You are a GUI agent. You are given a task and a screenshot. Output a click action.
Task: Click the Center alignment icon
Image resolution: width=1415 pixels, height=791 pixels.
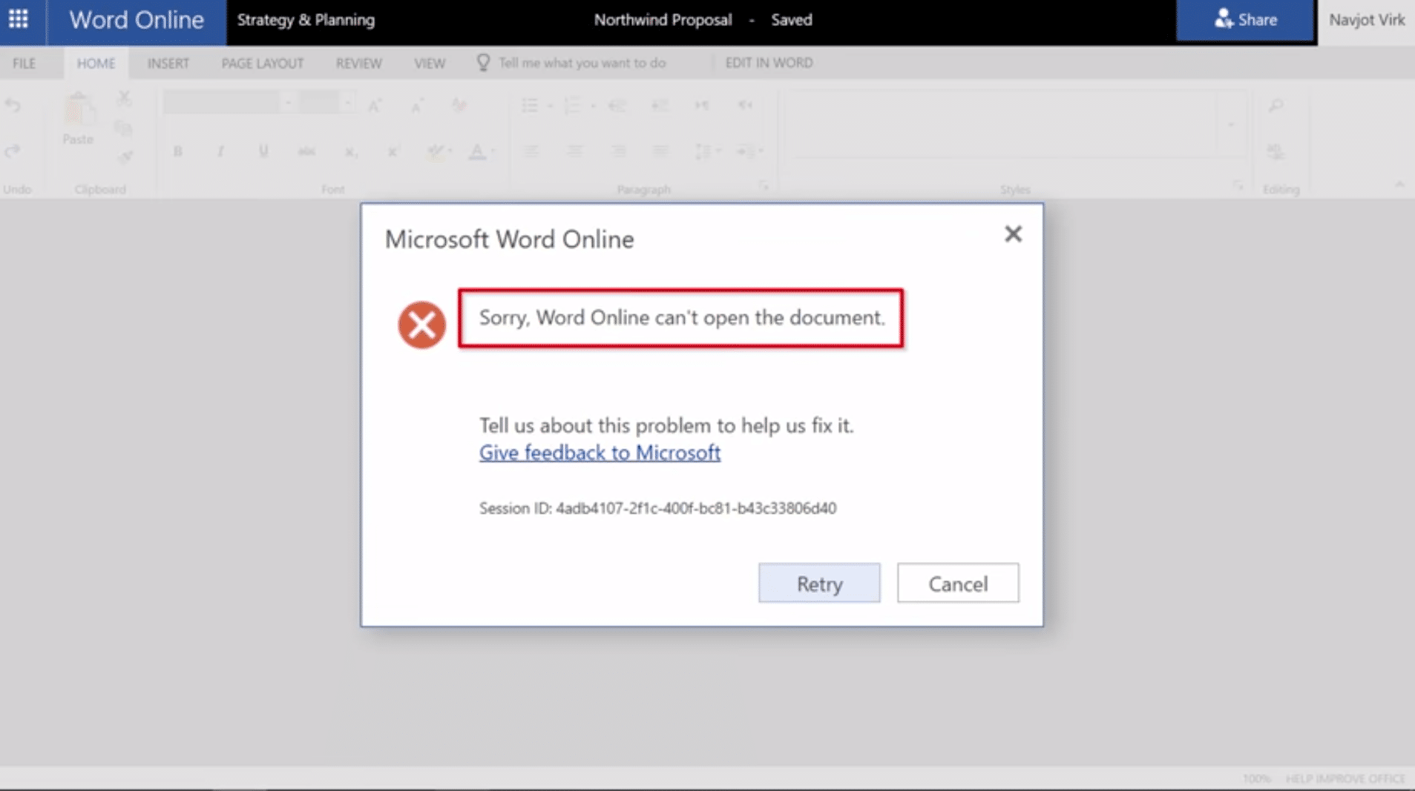(574, 151)
